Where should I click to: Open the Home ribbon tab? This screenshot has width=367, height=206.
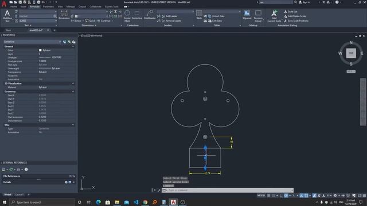pos(14,7)
